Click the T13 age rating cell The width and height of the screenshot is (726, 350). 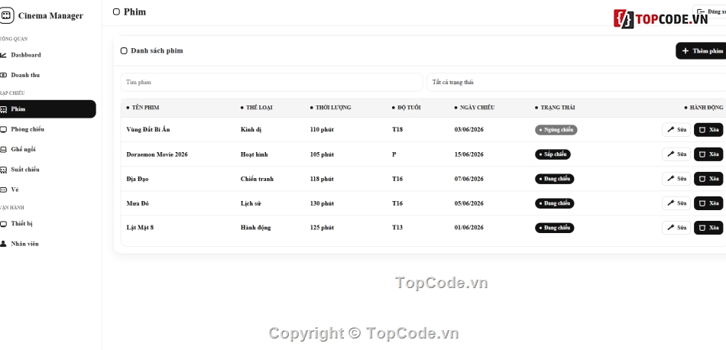pos(397,228)
